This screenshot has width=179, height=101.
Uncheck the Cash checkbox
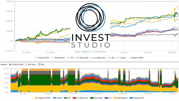[39, 64]
